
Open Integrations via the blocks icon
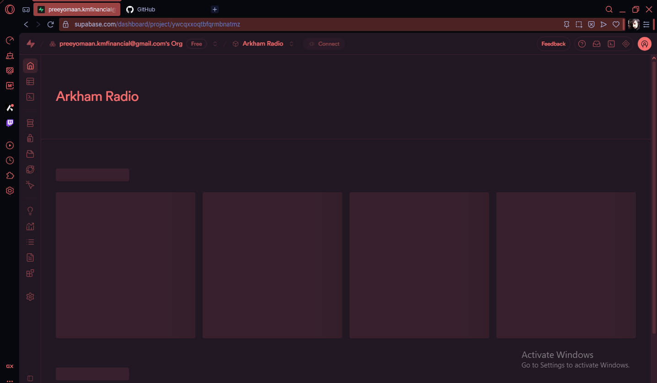[30, 273]
